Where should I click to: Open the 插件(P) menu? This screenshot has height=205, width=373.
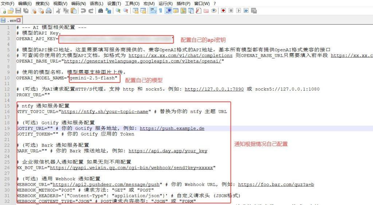pos(184,4)
